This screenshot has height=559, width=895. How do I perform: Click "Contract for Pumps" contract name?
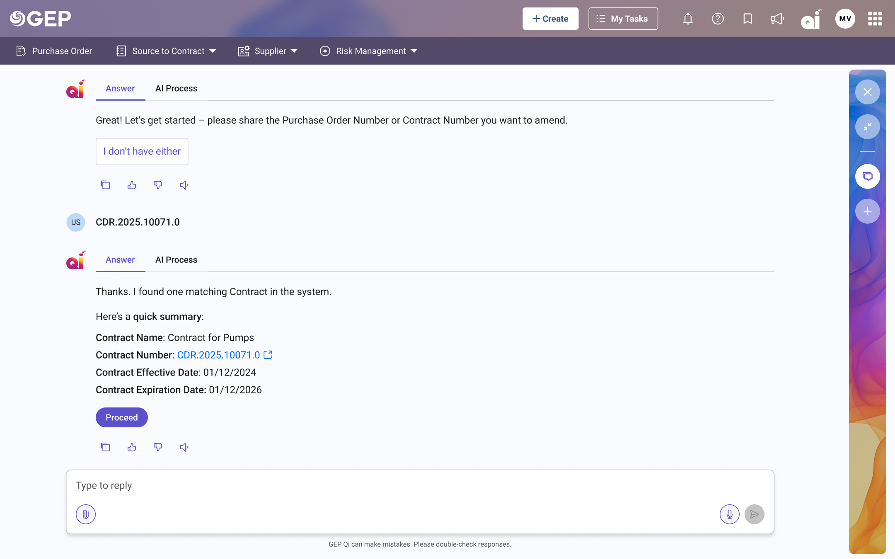[211, 337]
